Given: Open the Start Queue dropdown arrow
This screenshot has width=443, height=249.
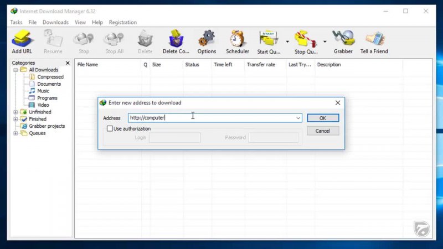Looking at the screenshot, I should tap(287, 41).
